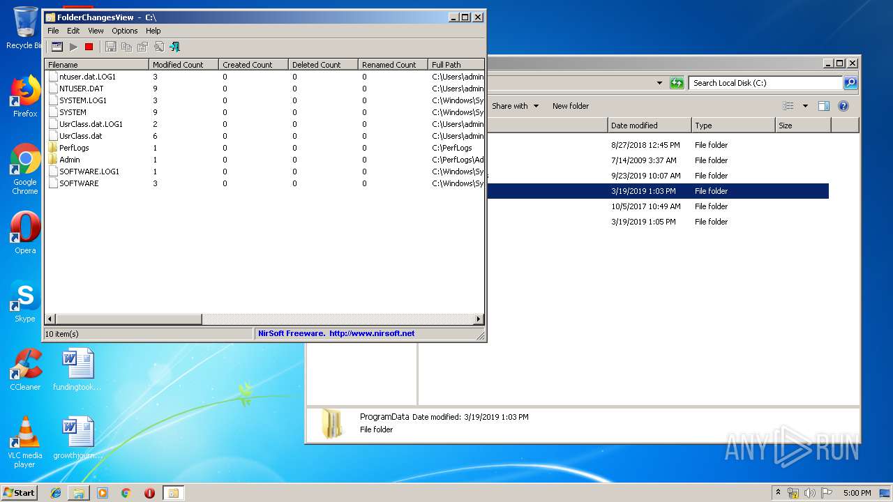
Task: Click Internet Explorer icon in taskbar
Action: point(56,493)
